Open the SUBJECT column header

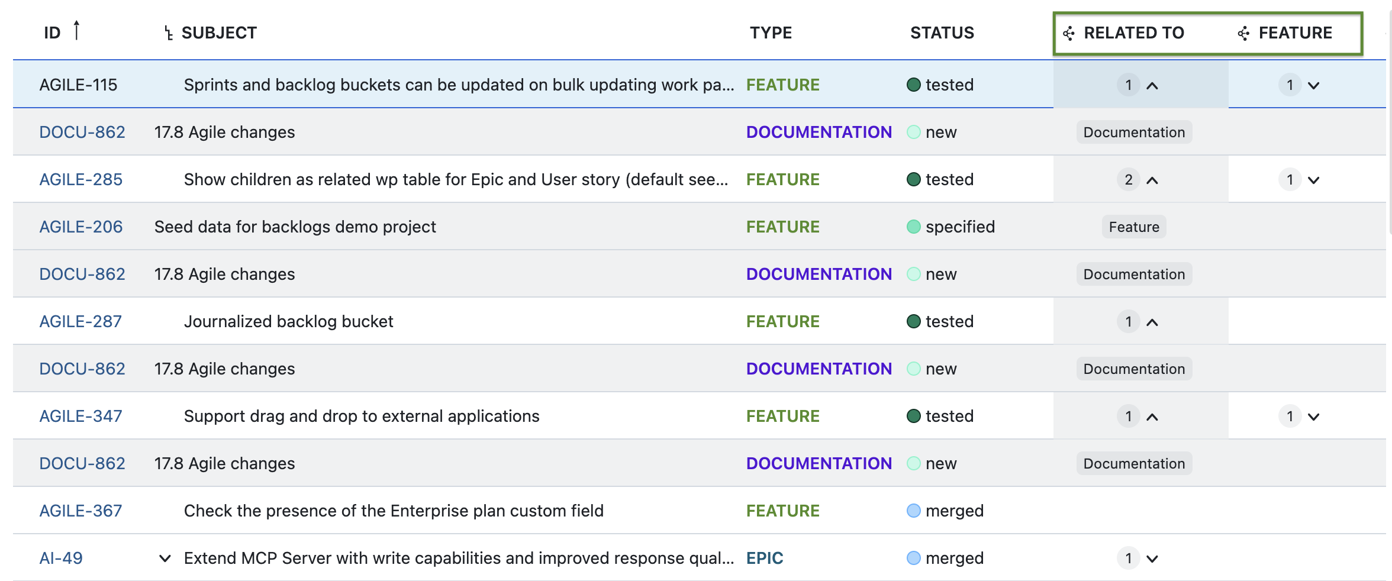click(x=219, y=33)
